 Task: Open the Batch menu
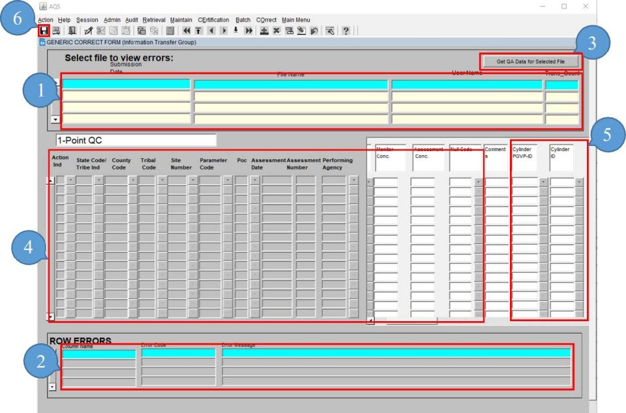(x=243, y=20)
